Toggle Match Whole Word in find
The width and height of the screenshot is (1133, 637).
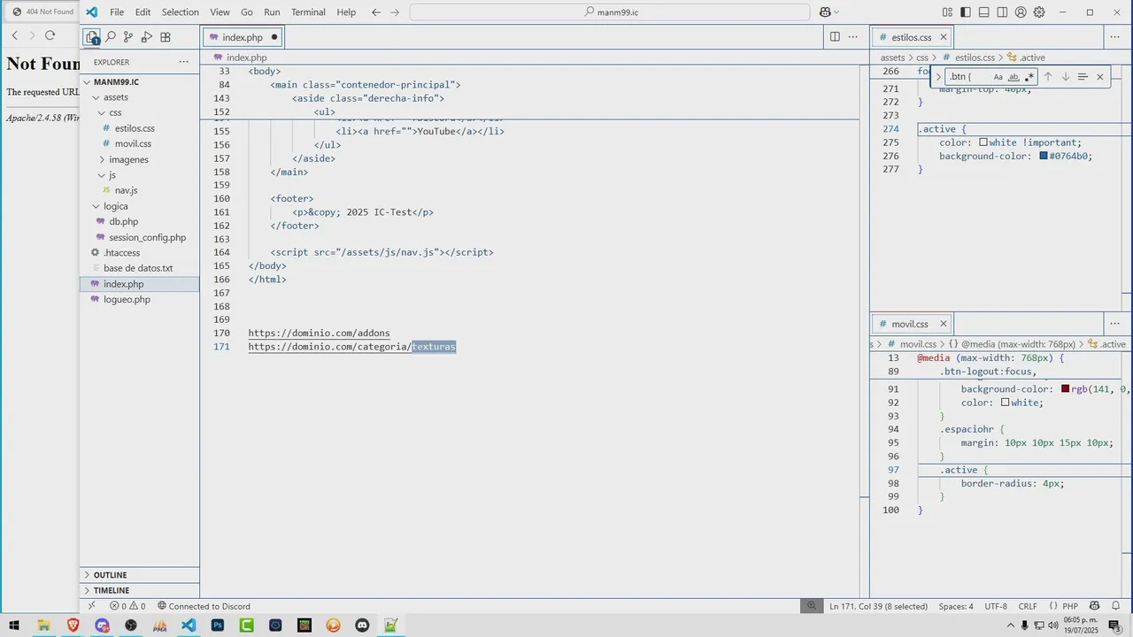[x=1014, y=77]
